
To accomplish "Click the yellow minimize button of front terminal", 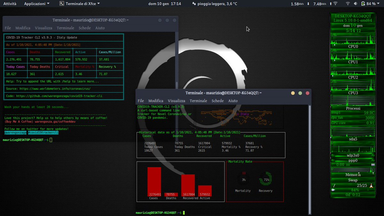I will 293,93.
